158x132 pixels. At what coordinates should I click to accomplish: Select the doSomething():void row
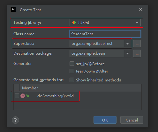[x=78, y=96]
